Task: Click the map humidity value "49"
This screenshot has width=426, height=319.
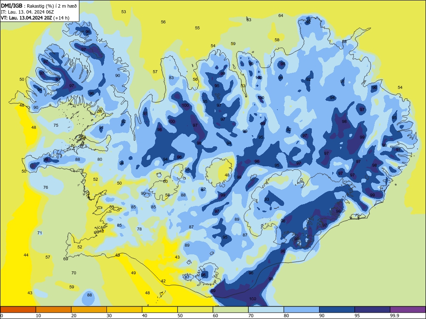Action: (x=133, y=273)
